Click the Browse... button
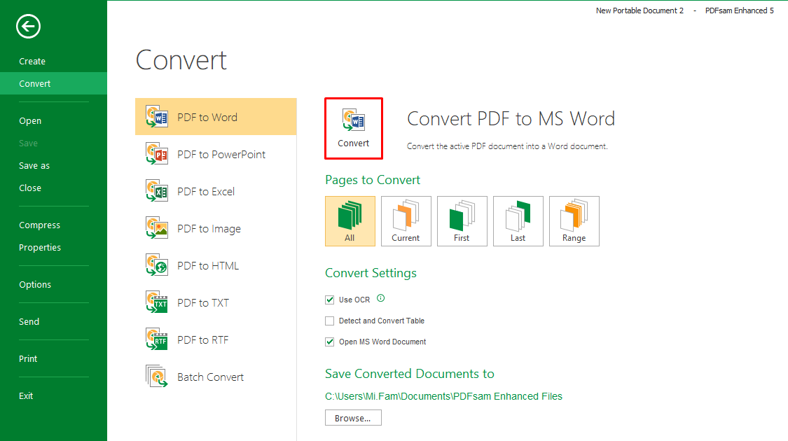 pos(353,418)
